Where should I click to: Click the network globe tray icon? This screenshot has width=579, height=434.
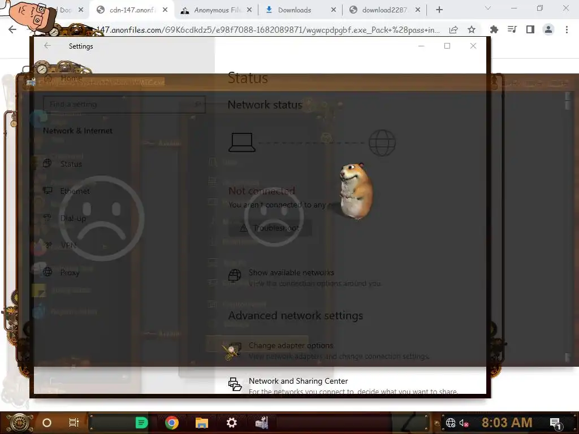(451, 423)
